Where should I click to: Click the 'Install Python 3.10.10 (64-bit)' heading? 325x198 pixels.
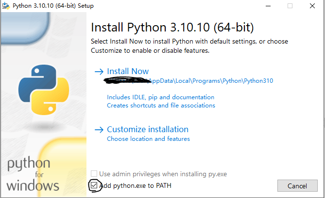(172, 26)
